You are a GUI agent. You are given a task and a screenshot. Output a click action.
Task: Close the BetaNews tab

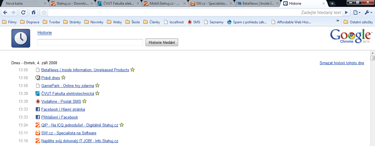278,4
